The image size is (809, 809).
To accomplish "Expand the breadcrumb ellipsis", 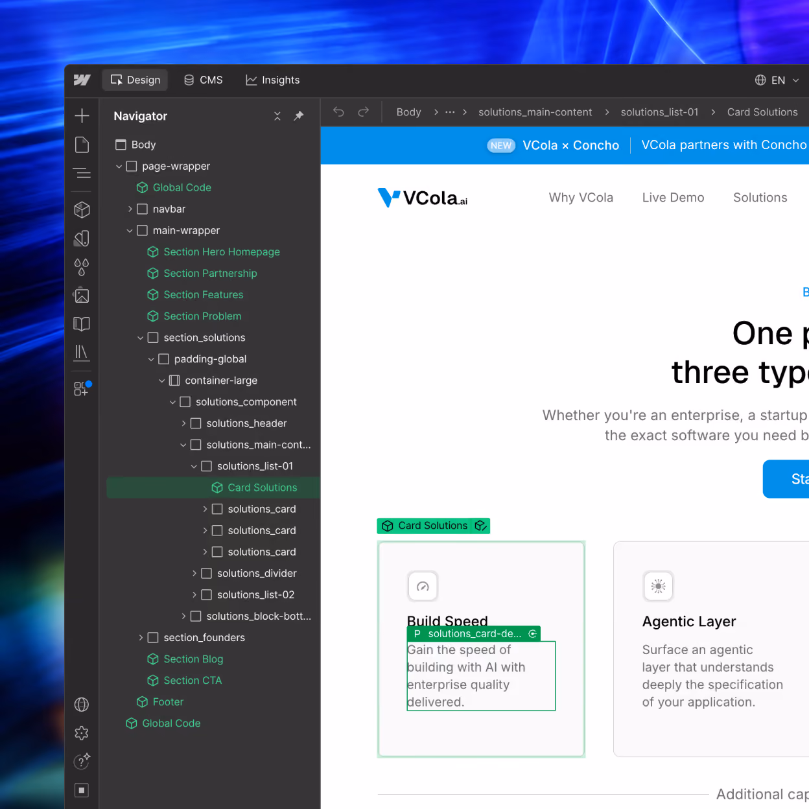I will pyautogui.click(x=450, y=112).
